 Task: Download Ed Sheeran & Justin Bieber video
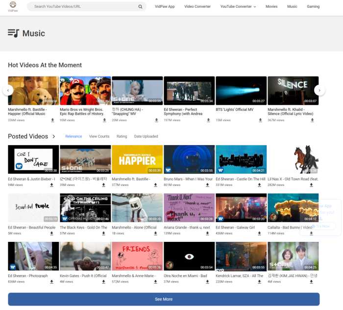51,185
